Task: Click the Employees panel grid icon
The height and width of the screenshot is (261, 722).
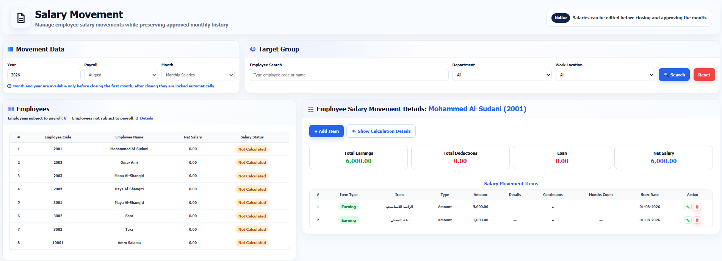Action: point(11,109)
